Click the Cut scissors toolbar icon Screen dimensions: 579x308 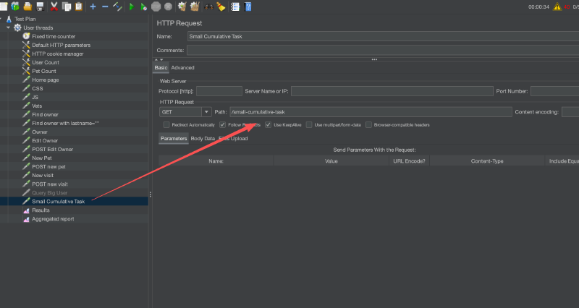pyautogui.click(x=53, y=7)
